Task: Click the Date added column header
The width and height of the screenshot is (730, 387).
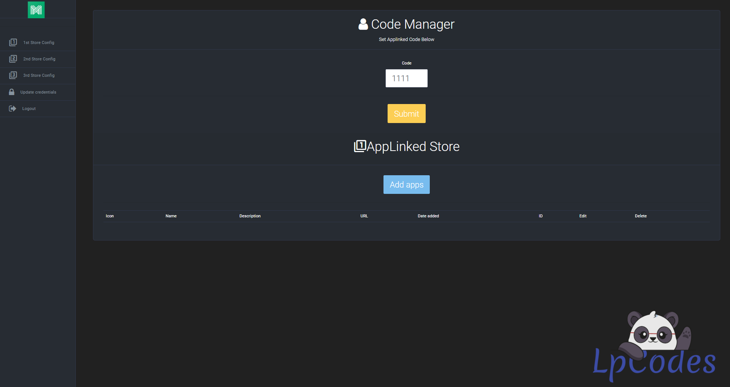Action: tap(428, 216)
